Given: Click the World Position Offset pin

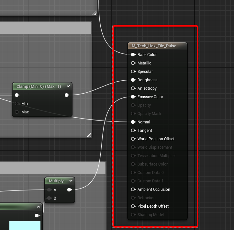Looking at the screenshot, I should click(133, 139).
